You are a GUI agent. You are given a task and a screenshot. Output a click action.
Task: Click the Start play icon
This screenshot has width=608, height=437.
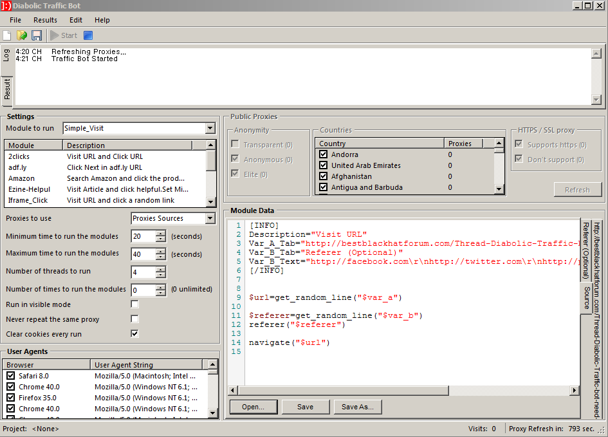55,35
